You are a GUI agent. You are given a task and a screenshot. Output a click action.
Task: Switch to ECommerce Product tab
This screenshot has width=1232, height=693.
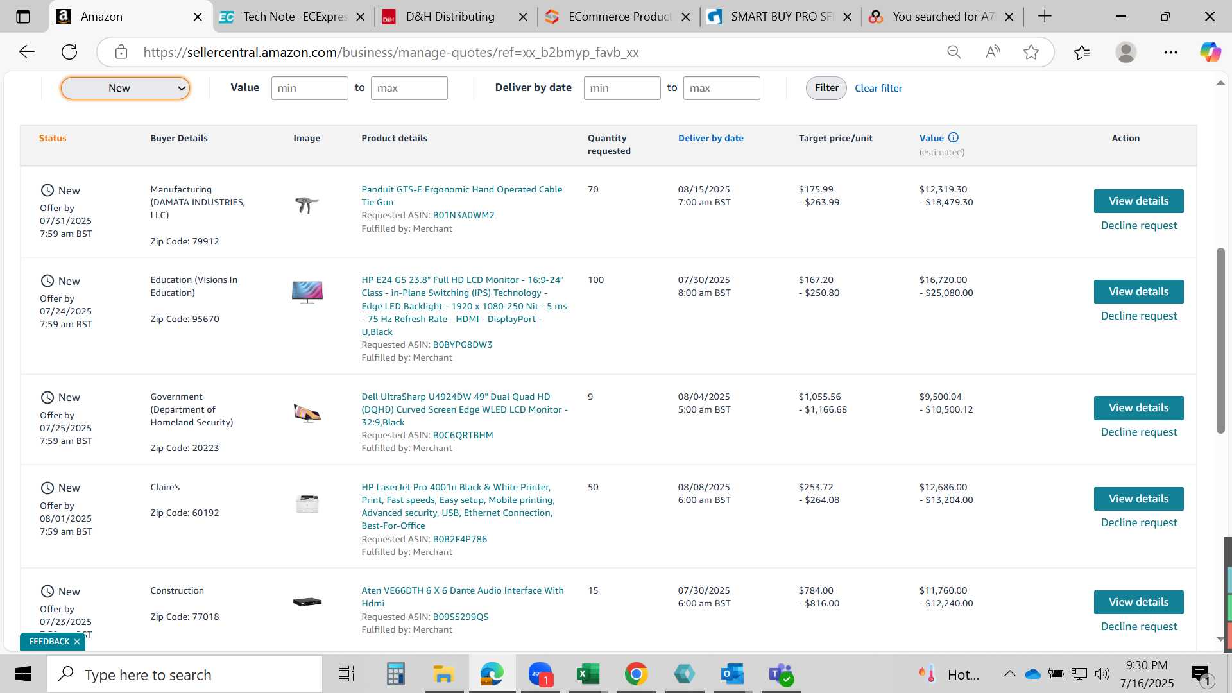tap(620, 17)
